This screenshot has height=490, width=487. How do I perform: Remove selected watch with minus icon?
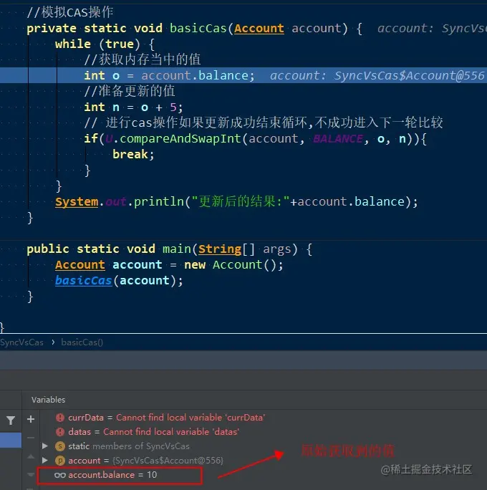[x=31, y=438]
